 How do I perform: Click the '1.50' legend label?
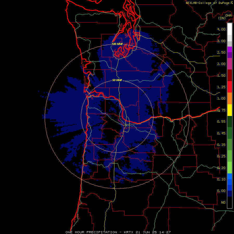coord(221,75)
